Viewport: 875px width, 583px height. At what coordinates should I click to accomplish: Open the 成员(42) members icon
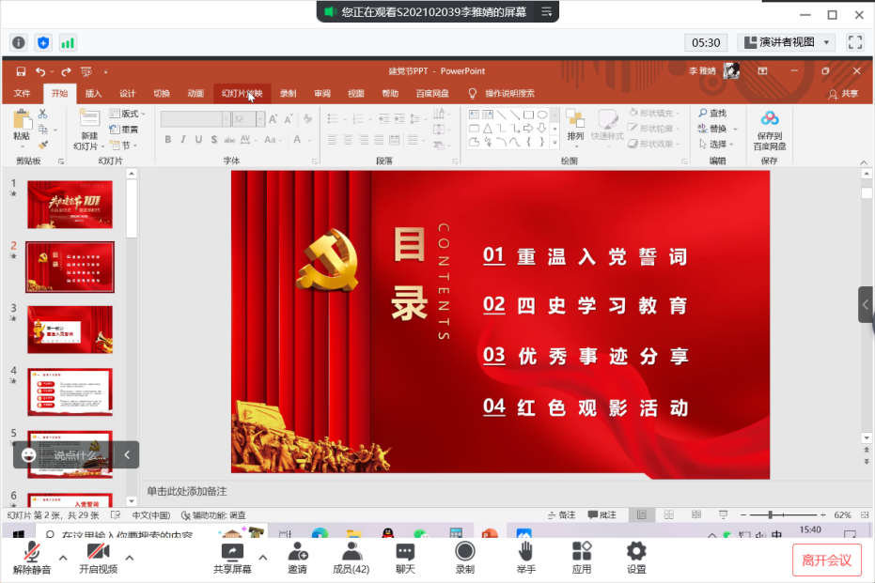click(352, 552)
